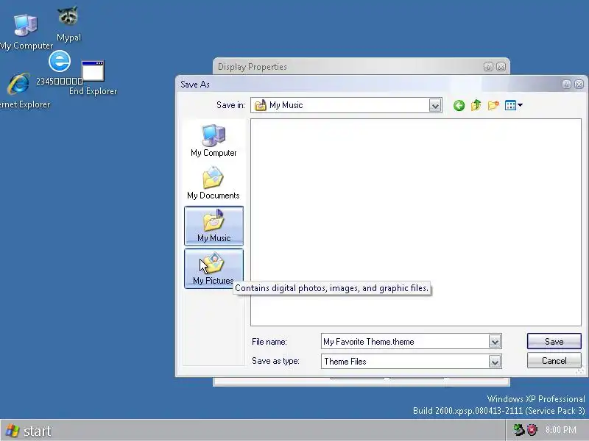Click the Save As help button
The height and width of the screenshot is (441, 589).
point(566,85)
